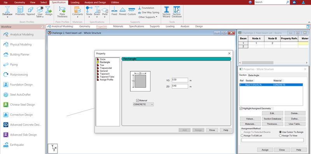This screenshot has height=154, width=311.
Task: Expand the Beam dropdown arrow
Action: pyautogui.click(x=97, y=17)
